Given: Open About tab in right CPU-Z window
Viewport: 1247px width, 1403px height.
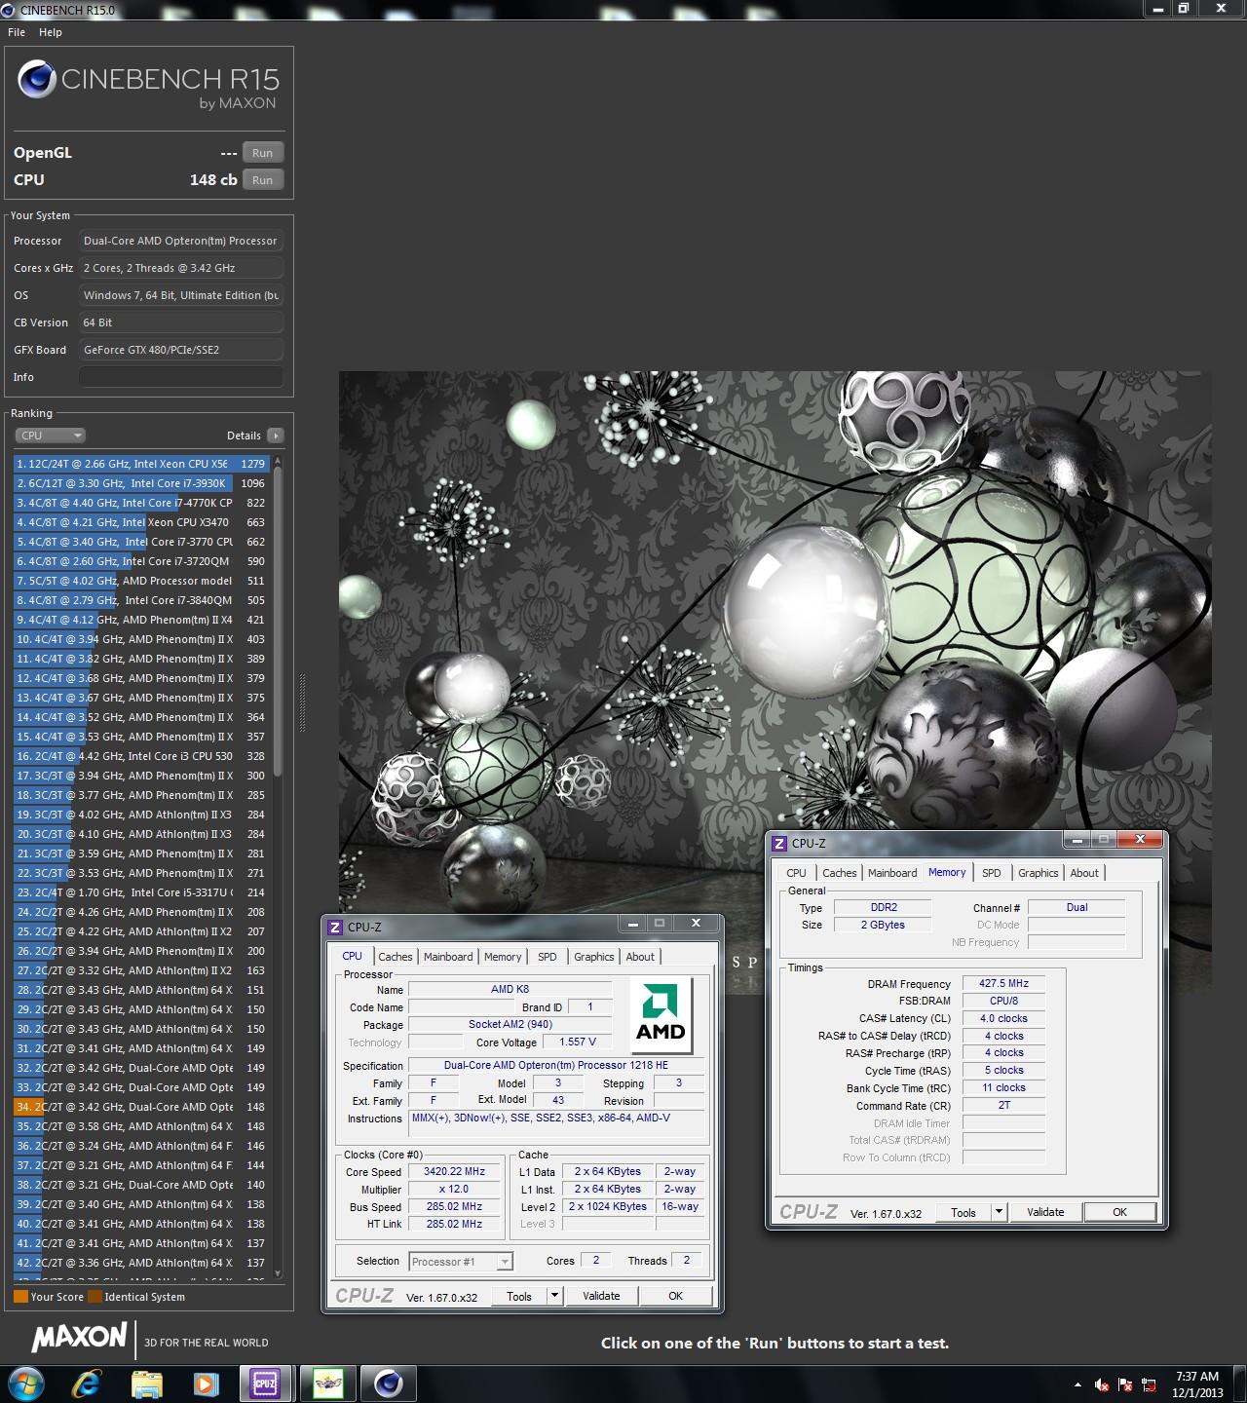Looking at the screenshot, I should tap(1084, 873).
